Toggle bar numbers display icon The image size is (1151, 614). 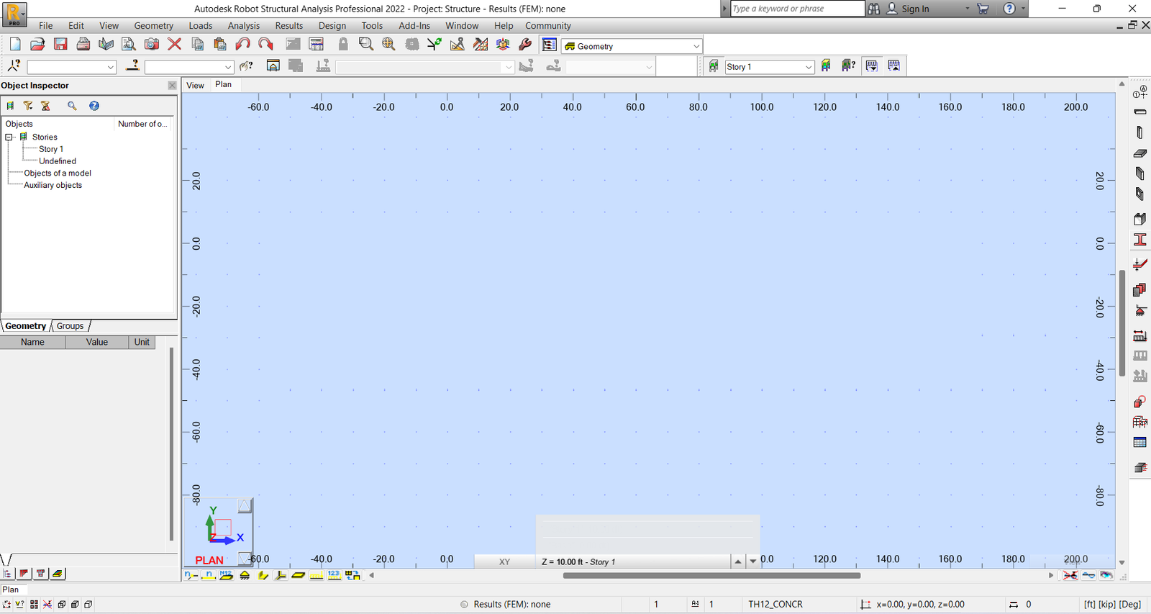tap(209, 575)
